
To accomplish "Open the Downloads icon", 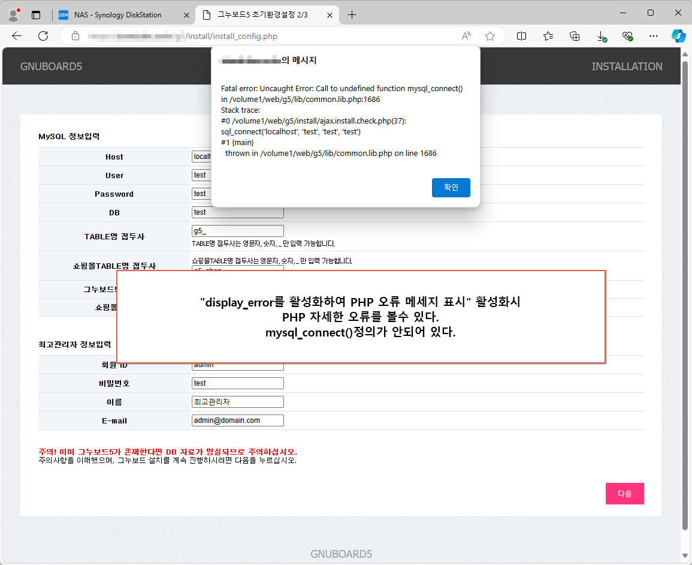I will [x=602, y=36].
